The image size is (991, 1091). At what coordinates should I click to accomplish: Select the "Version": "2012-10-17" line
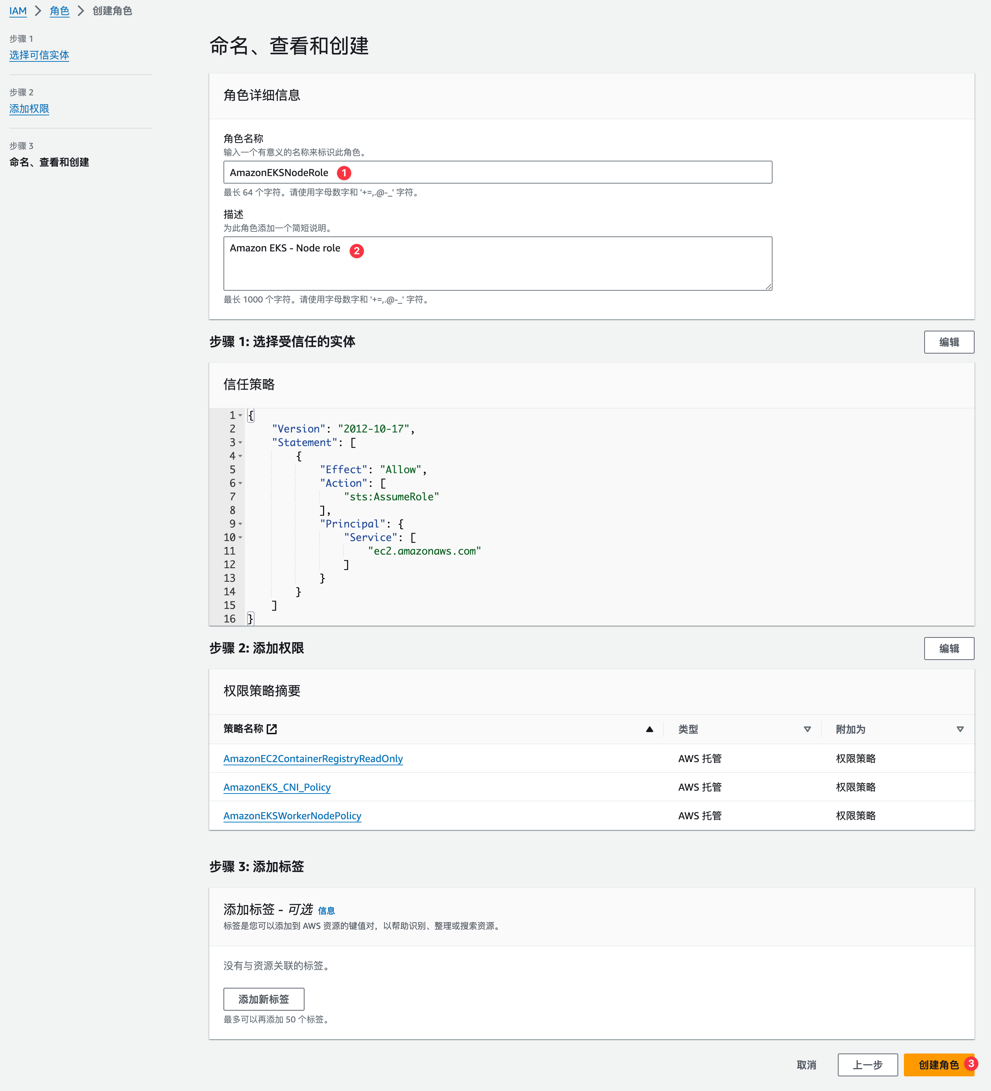click(x=343, y=429)
